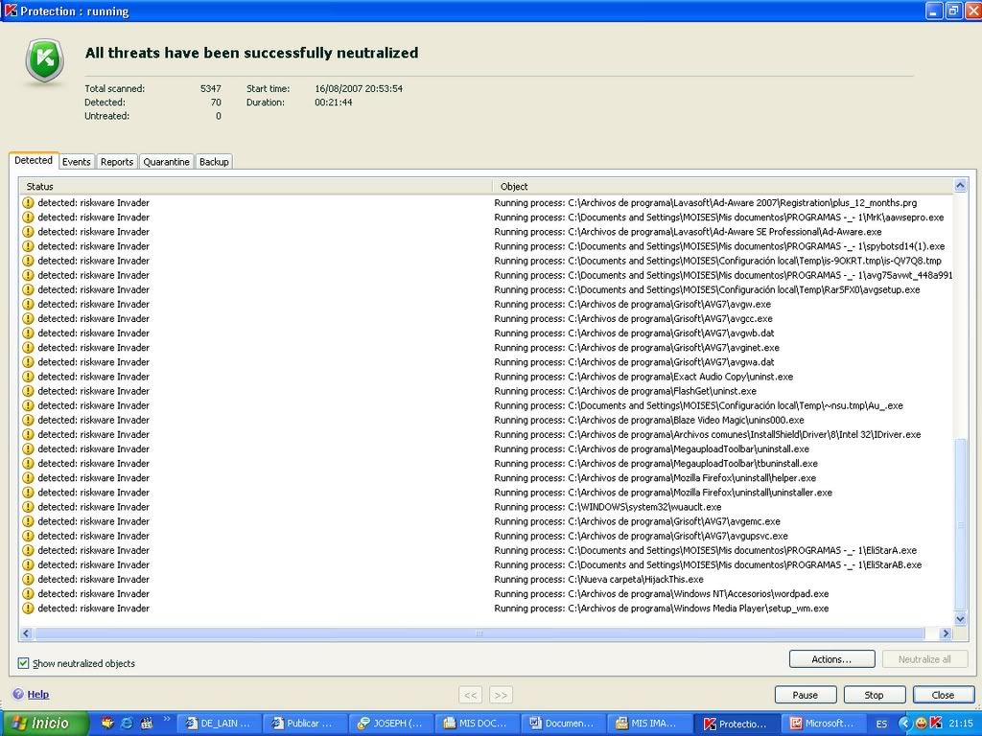
Task: Select the warning icon next to spybotsd14(1).exe
Action: tap(28, 246)
